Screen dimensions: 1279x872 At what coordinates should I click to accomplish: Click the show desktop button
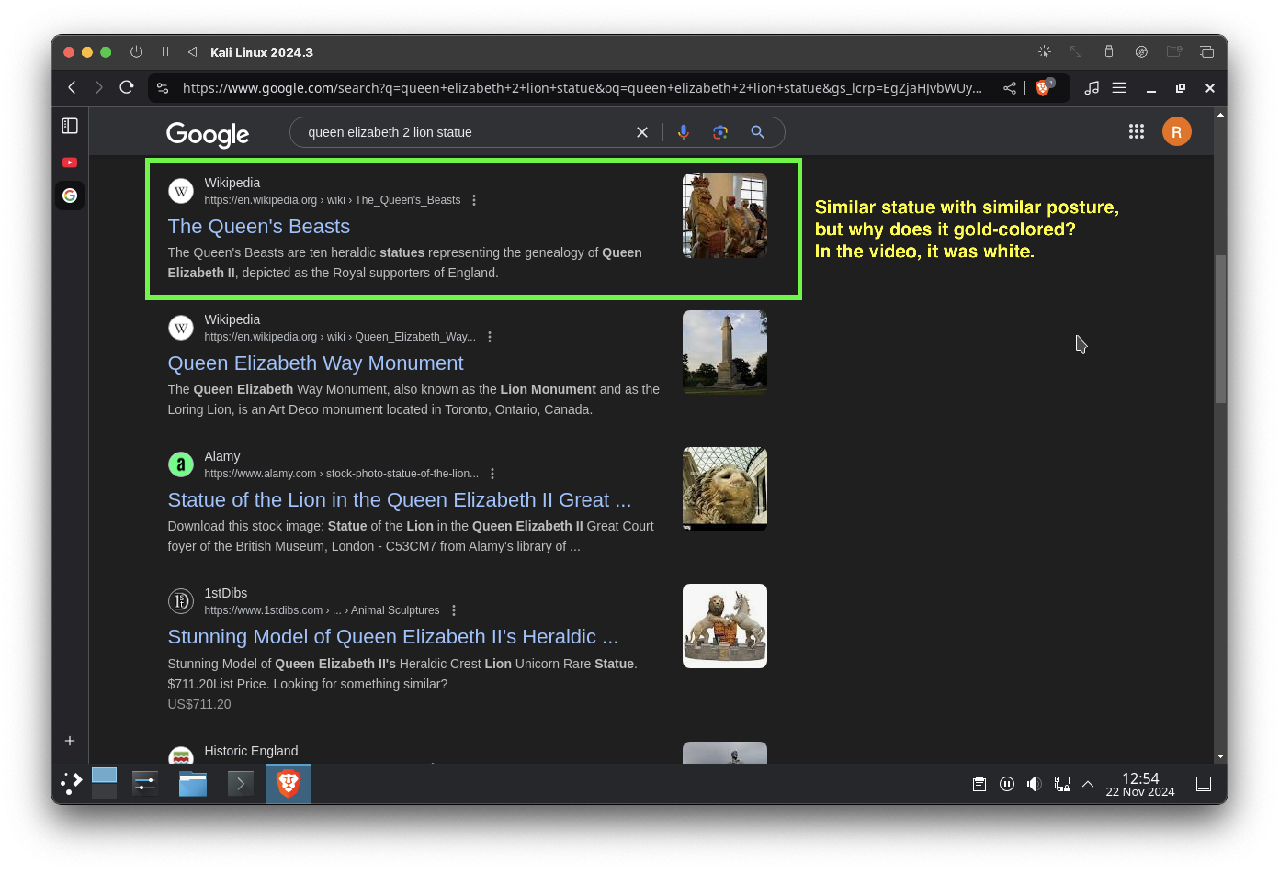pyautogui.click(x=1204, y=784)
